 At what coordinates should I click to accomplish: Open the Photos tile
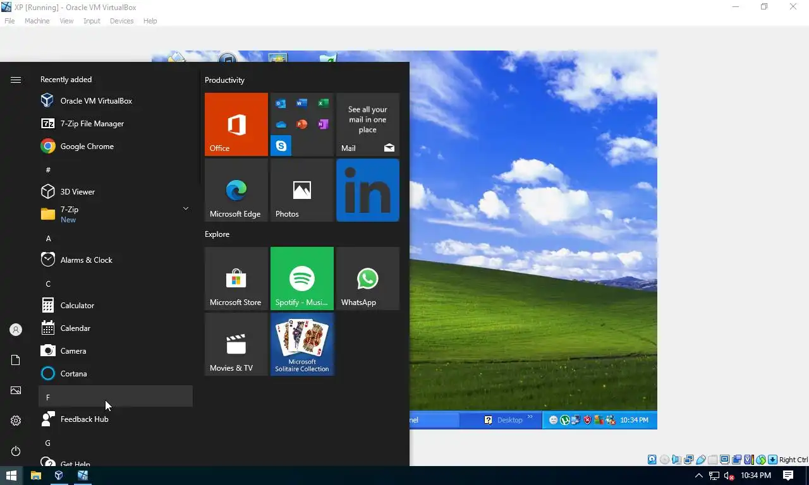pyautogui.click(x=302, y=190)
